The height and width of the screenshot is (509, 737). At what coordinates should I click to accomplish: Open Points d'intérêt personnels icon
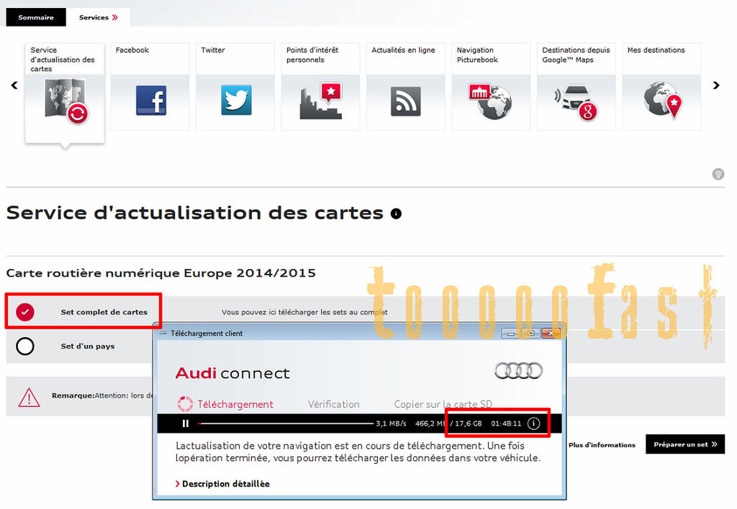click(320, 101)
